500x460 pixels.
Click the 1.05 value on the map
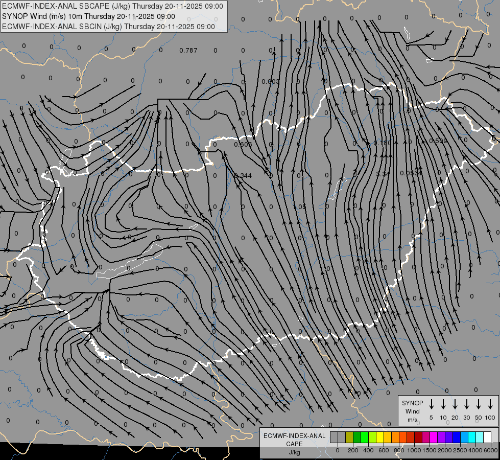click(x=299, y=207)
